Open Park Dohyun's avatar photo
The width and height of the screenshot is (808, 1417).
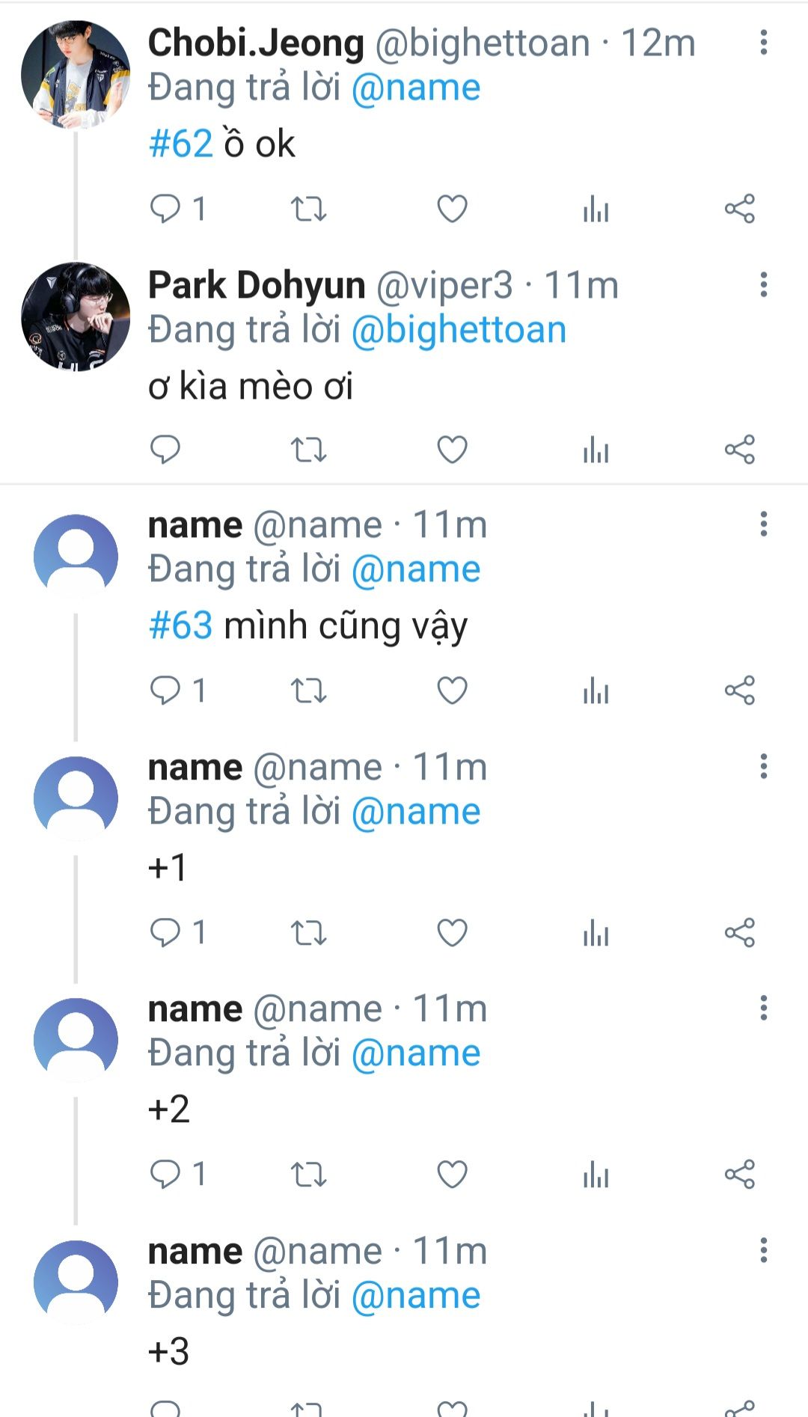click(x=76, y=316)
